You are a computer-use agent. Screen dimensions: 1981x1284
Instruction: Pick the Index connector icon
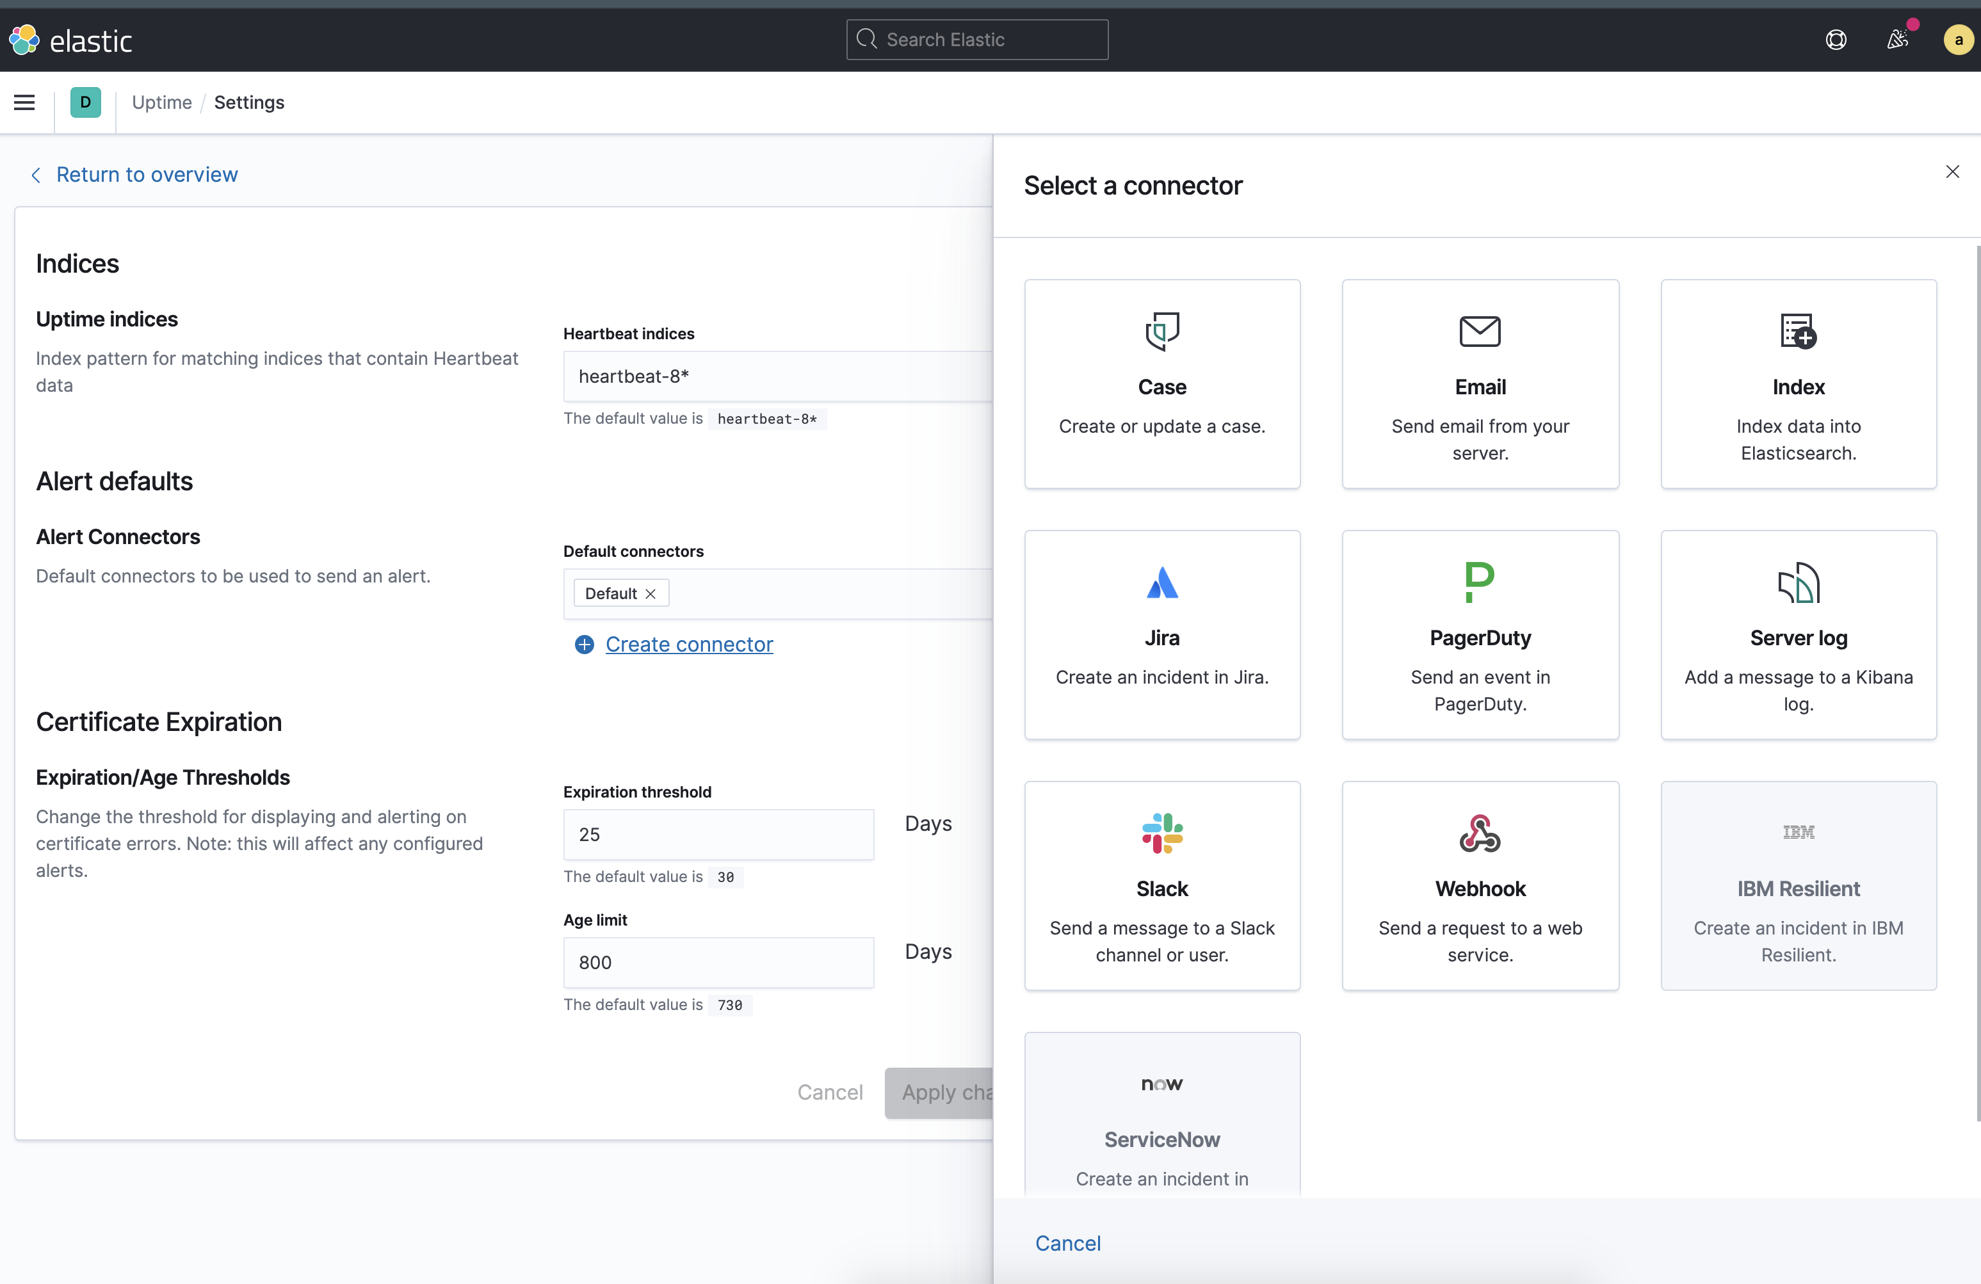pyautogui.click(x=1798, y=331)
